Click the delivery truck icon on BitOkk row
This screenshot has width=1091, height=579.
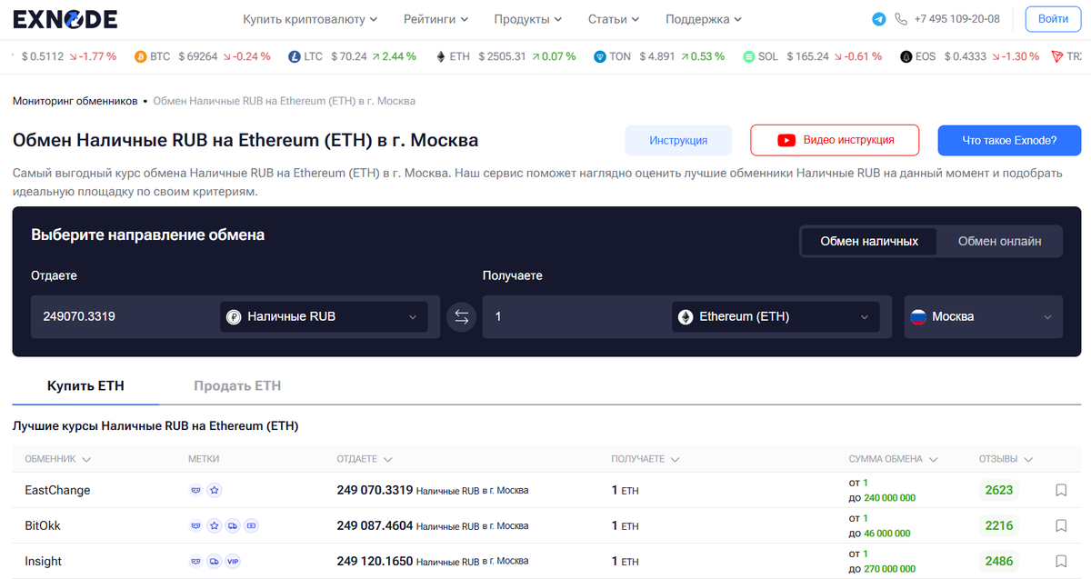coord(233,525)
